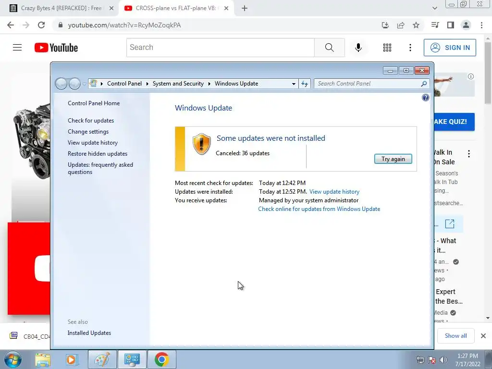Viewport: 492px width, 369px height.
Task: Open Windows Explorer from taskbar
Action: point(43,359)
